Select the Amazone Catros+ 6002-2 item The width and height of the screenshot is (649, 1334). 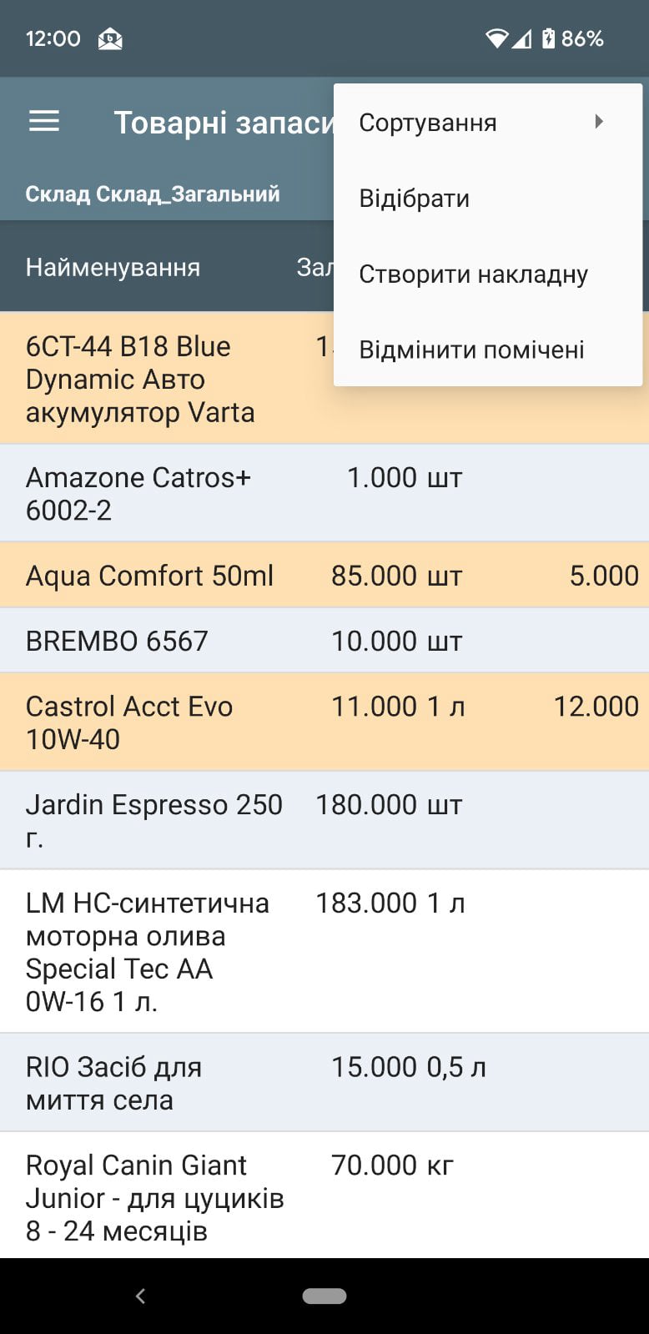pyautogui.click(x=324, y=493)
